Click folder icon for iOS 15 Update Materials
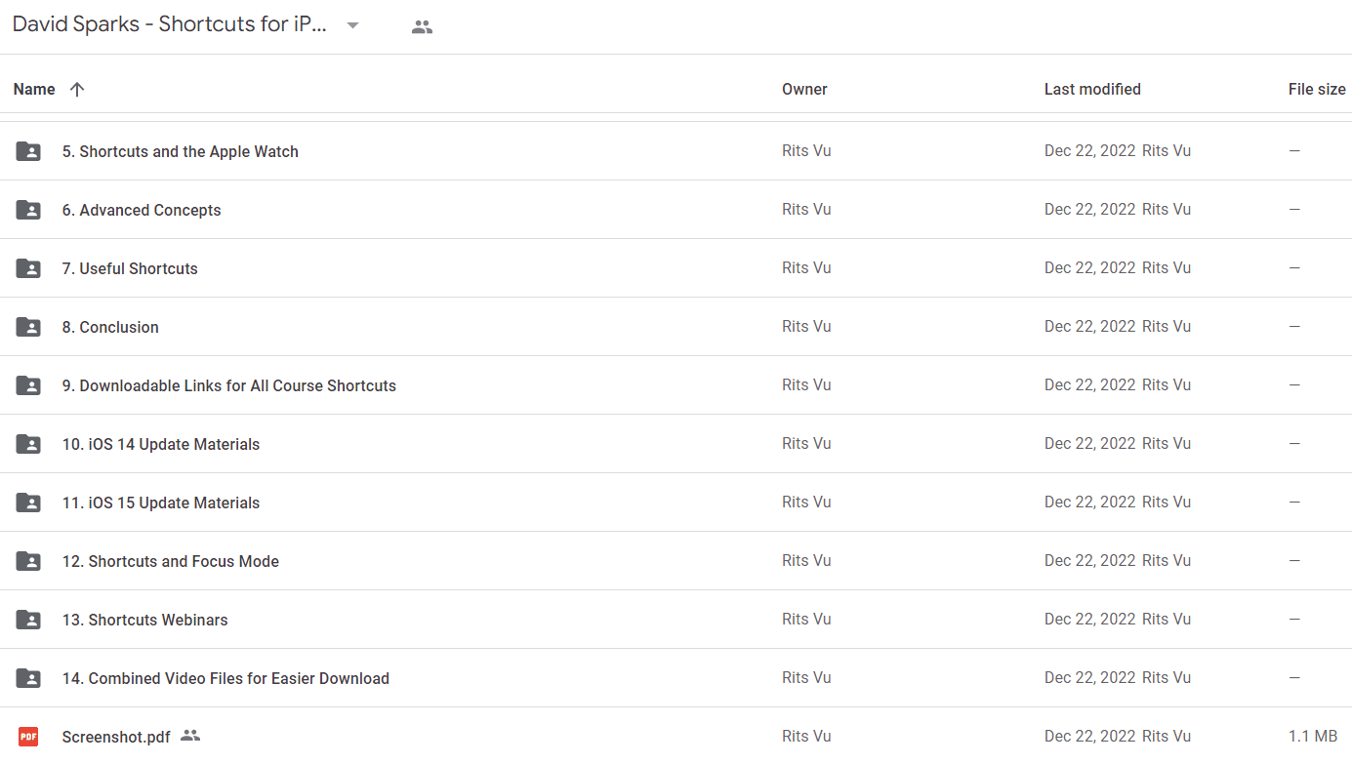Viewport: 1352px width, 764px height. point(28,503)
